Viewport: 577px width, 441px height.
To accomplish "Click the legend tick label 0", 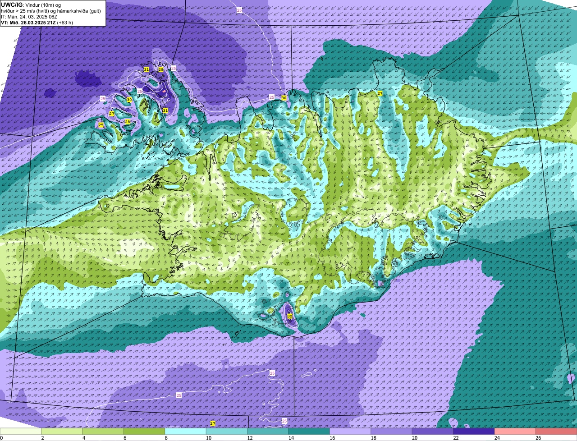I will [x=1, y=438].
